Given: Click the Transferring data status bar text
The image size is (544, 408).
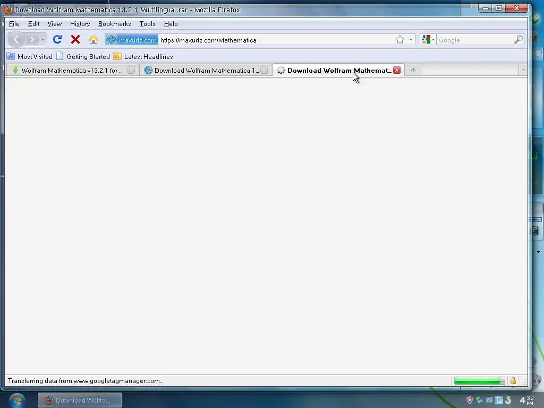Looking at the screenshot, I should click(86, 381).
